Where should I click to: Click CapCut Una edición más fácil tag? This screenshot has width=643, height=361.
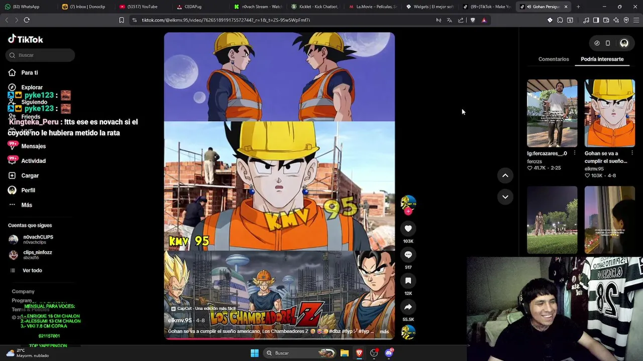pos(203,309)
